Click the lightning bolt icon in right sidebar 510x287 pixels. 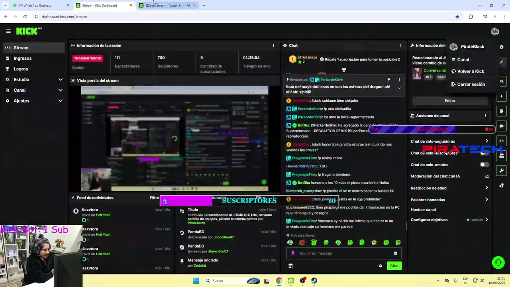tap(501, 96)
